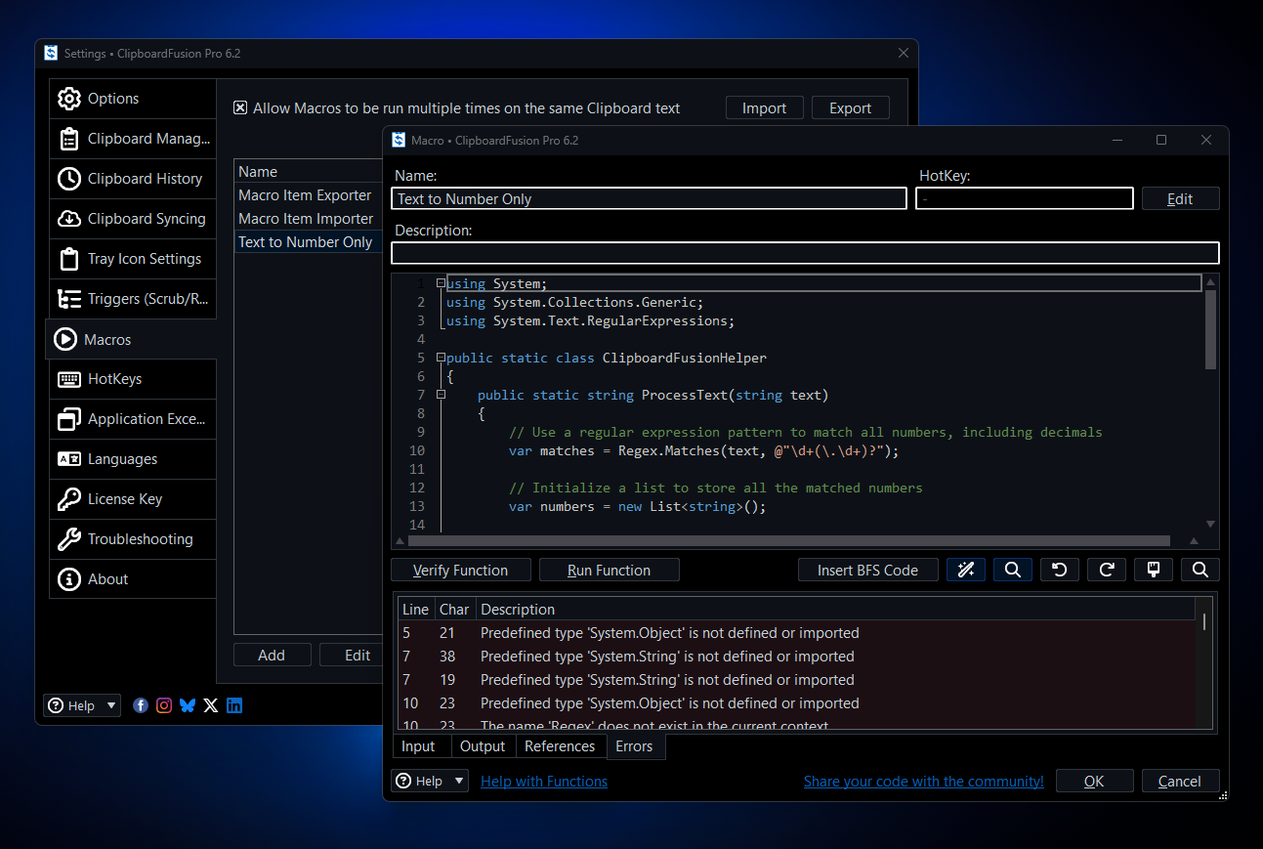The height and width of the screenshot is (849, 1263).
Task: Click the redo arrow icon
Action: pyautogui.click(x=1106, y=570)
